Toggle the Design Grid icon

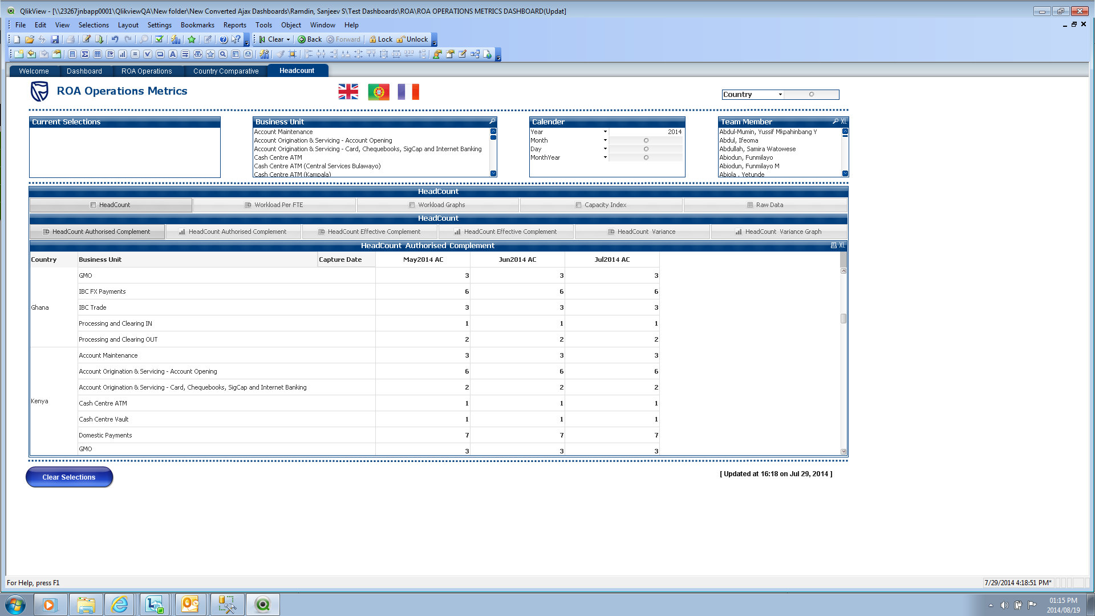[x=293, y=54]
